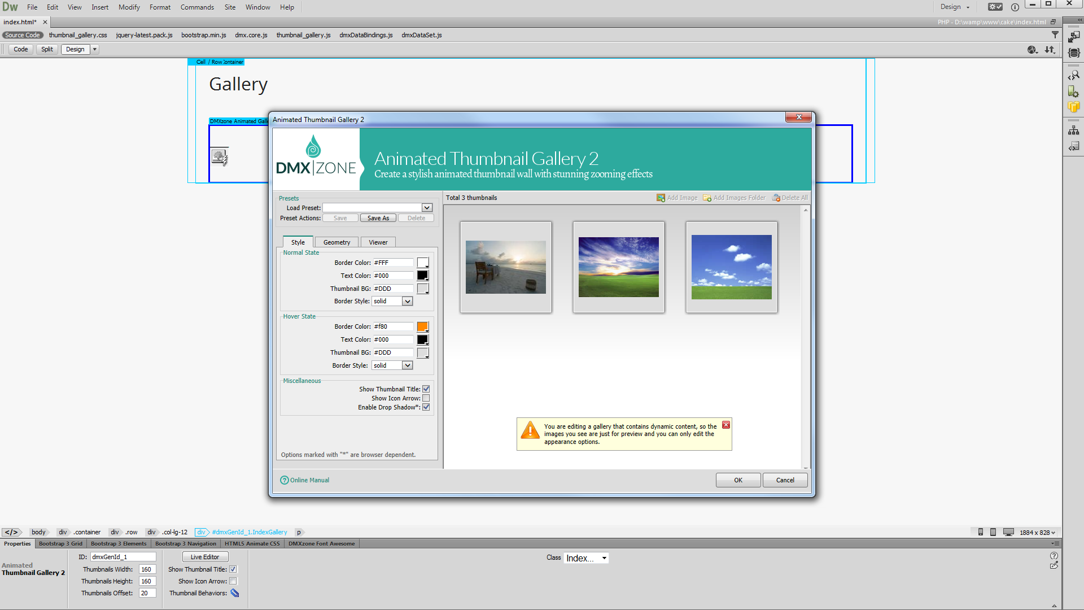Viewport: 1084px width, 610px height.
Task: Select the gallery placeholder icon in Design view
Action: (x=220, y=156)
